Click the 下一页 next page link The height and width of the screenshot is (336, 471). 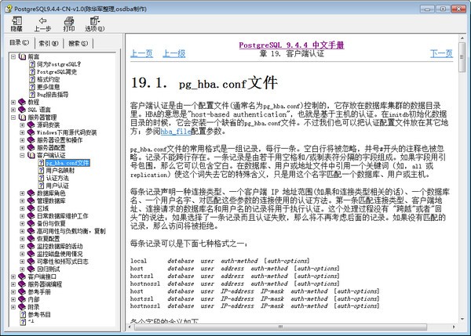click(x=440, y=53)
